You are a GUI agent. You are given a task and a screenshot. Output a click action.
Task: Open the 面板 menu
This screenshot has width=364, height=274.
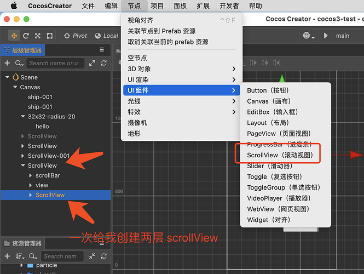180,6
